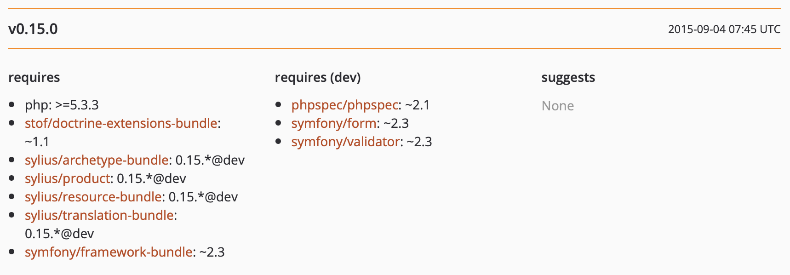Visit the sylius/translation-bundle package link

99,215
